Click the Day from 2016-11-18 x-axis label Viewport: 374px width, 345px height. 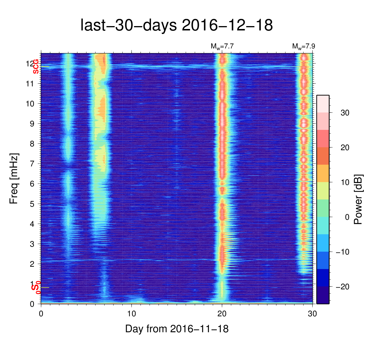[177, 329]
